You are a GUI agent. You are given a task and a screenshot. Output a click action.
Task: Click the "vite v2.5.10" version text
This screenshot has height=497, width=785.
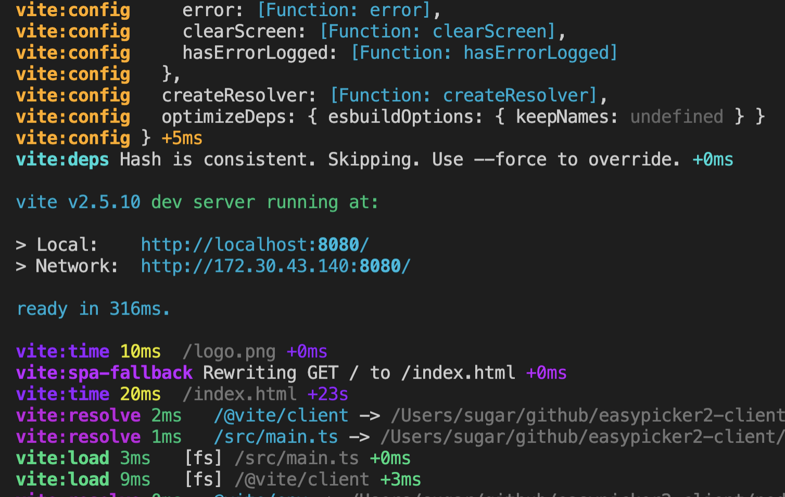pos(78,202)
